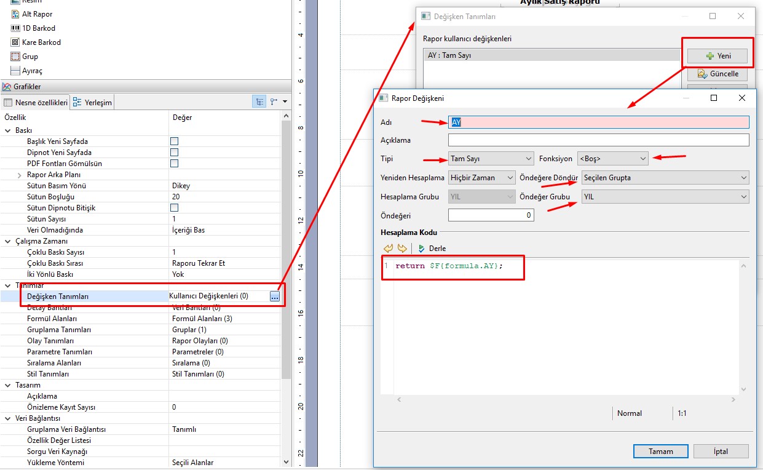
Task: Compile code with the Derle button
Action: coord(432,249)
